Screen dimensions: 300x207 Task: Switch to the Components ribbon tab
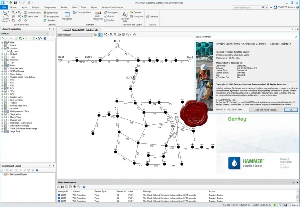(50, 7)
